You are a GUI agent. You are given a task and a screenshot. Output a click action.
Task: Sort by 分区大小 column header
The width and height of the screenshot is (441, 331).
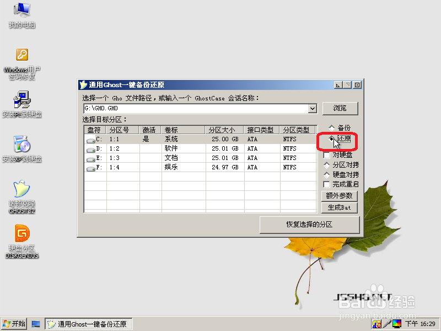(x=224, y=130)
